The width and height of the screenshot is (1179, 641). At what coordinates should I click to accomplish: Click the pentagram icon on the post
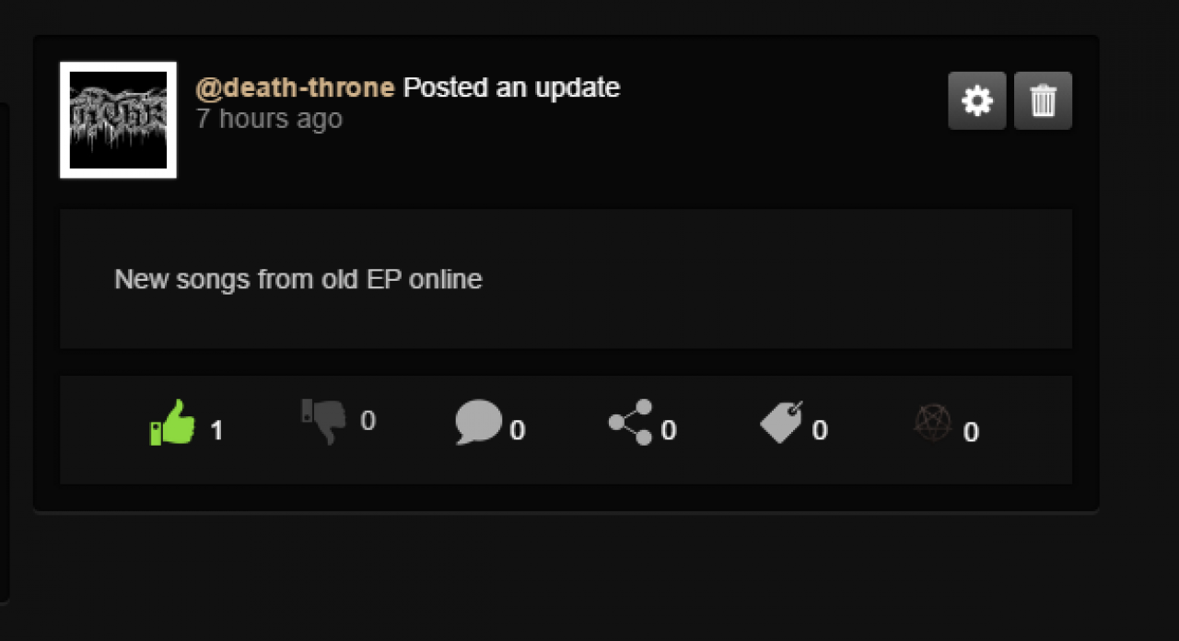coord(932,422)
